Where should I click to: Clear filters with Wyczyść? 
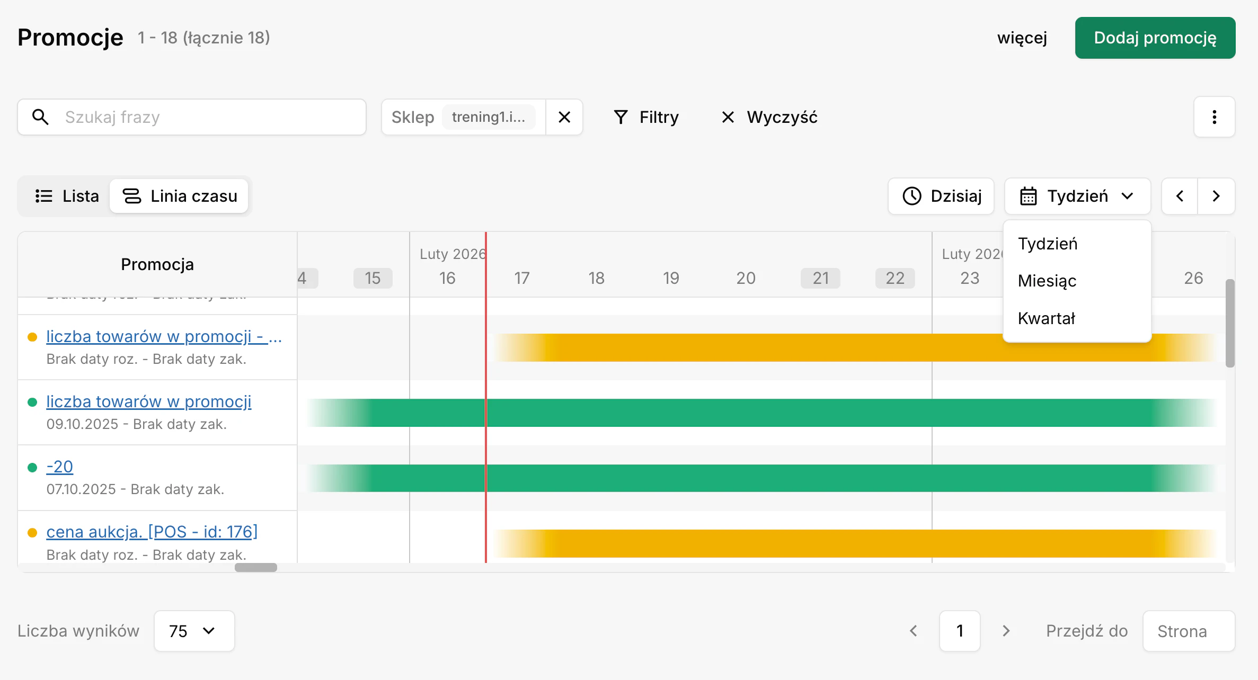click(x=769, y=117)
